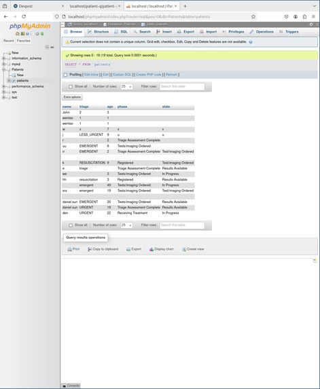
Task: Switch to the Recent navigation tab
Action: 9,41
